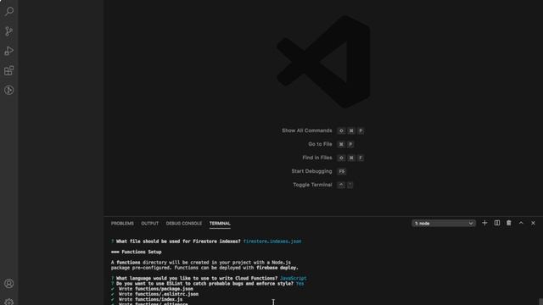Open the Manage gear icon
The image size is (543, 305).
pos(9,302)
